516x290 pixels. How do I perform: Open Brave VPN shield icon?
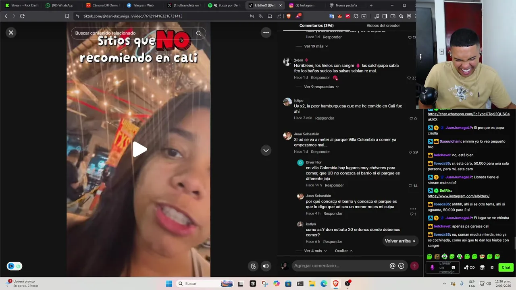pos(409,16)
